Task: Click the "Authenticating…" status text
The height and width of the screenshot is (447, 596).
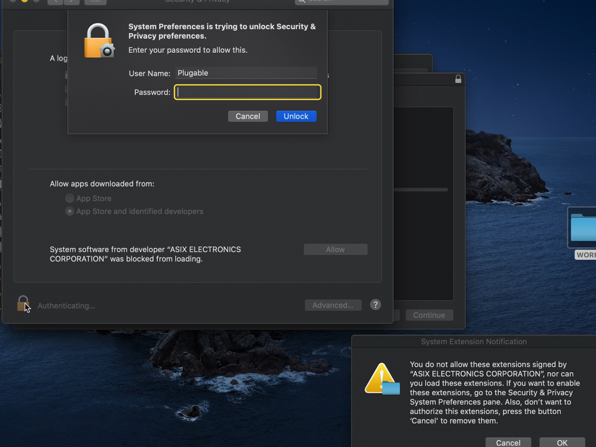Action: click(66, 306)
